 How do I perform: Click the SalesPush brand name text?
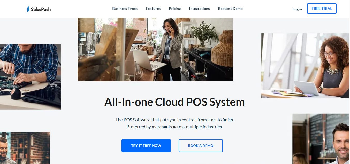41,9
